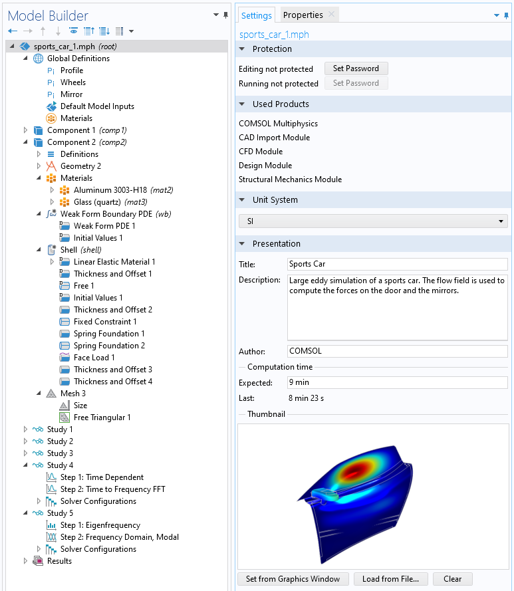Collapse the Presentation section
Viewport: 514px width, 591px height.
[242, 244]
